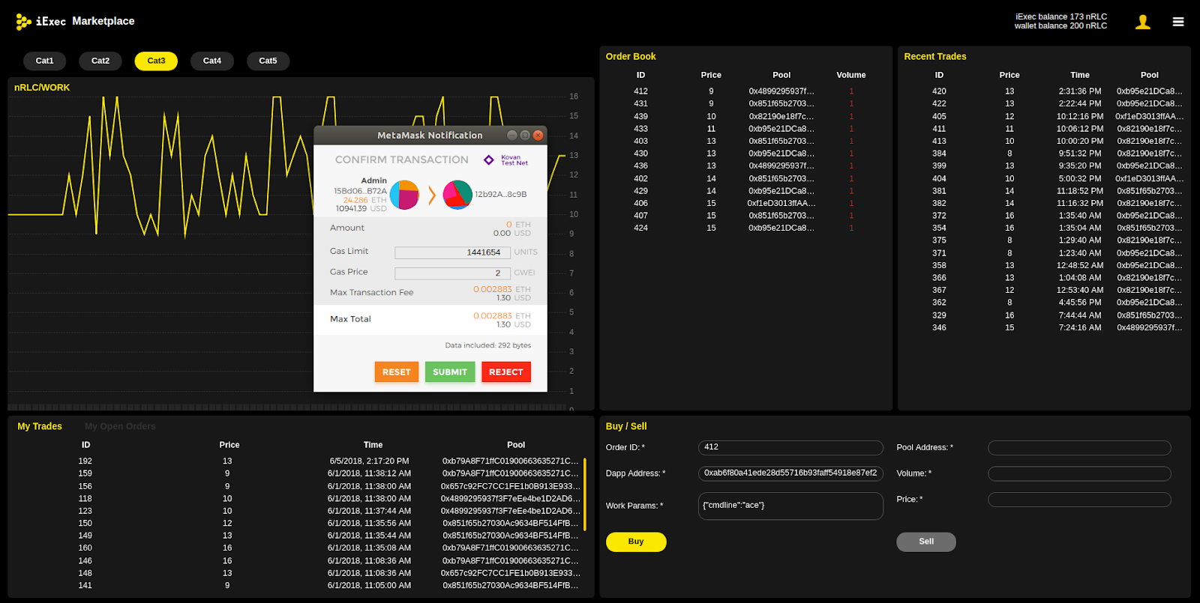Focus the Work Params text area
The image size is (1200, 603).
pyautogui.click(x=790, y=506)
